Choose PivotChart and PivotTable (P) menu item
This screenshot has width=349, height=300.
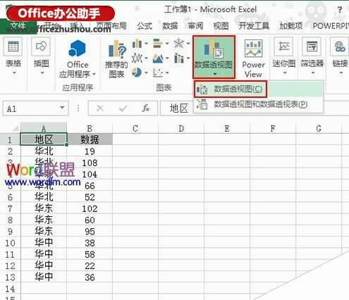pyautogui.click(x=258, y=104)
